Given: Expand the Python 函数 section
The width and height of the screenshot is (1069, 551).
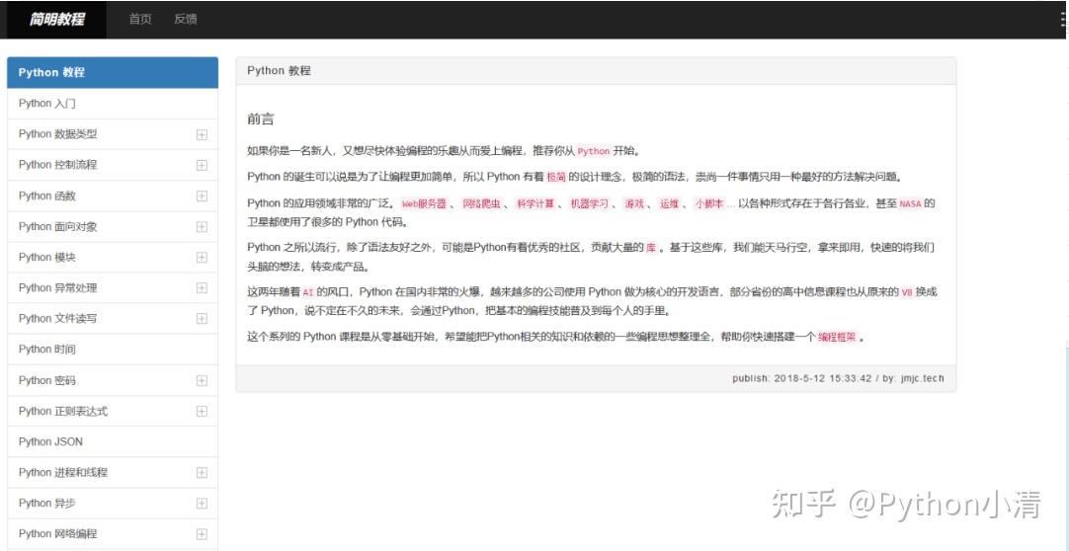Looking at the screenshot, I should (202, 196).
